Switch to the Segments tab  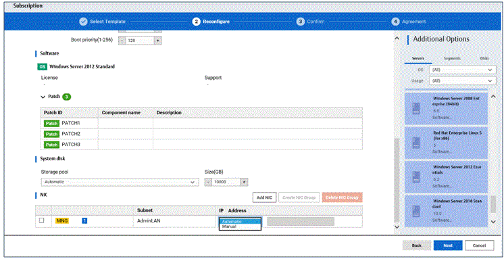[x=452, y=59]
